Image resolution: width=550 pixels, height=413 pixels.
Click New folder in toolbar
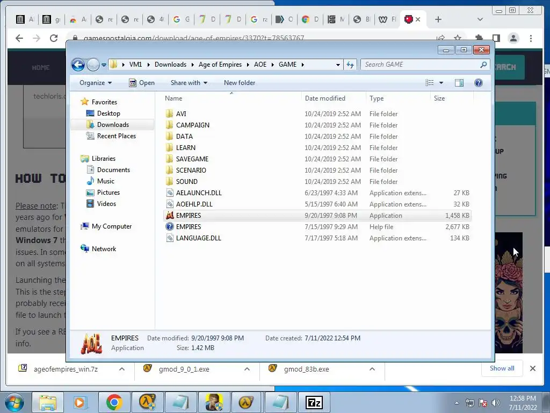coord(240,83)
